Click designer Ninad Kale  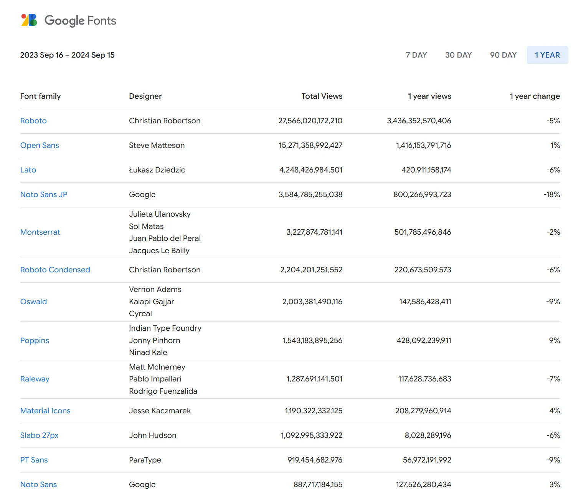[x=148, y=352]
